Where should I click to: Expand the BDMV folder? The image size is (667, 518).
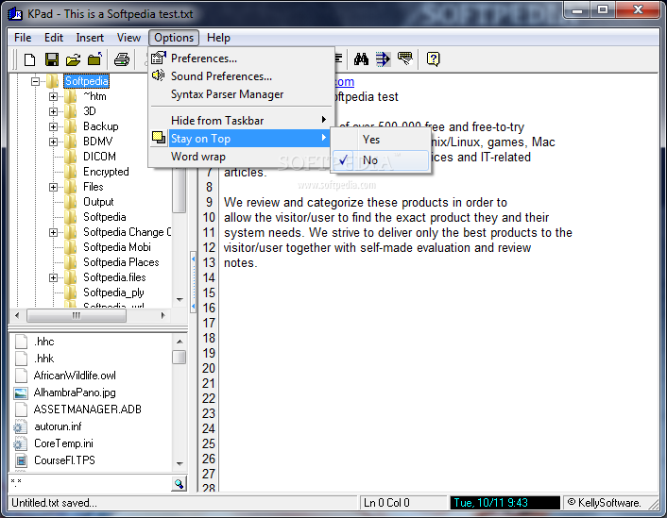click(x=53, y=142)
